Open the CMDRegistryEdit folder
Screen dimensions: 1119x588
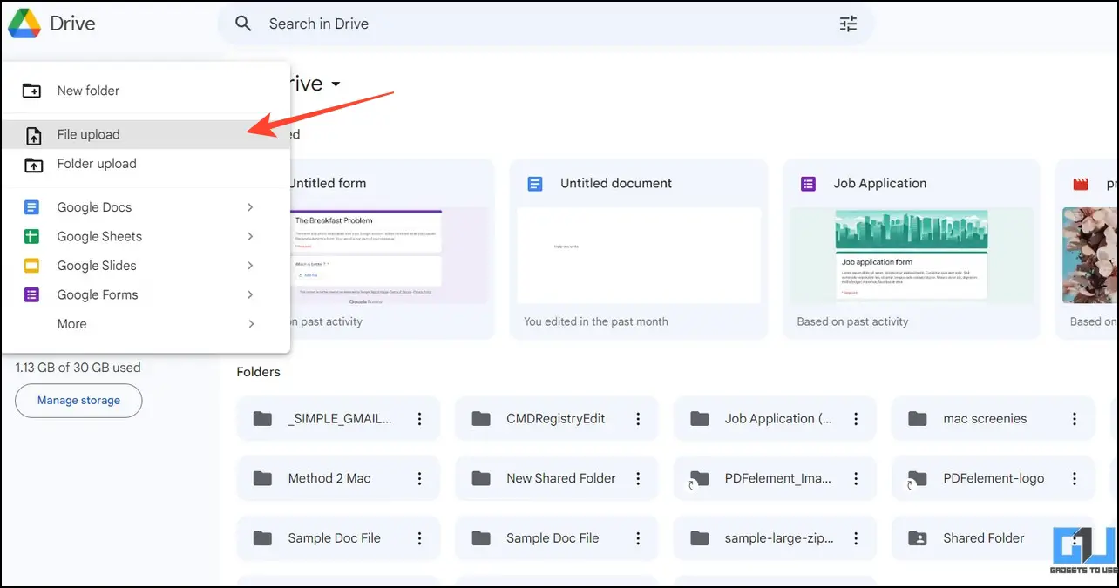coord(556,419)
